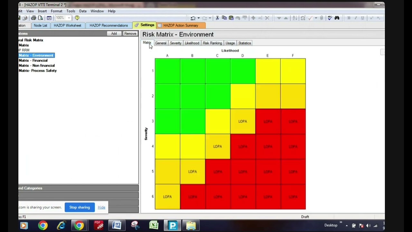Open the 100% zoom dropdown
This screenshot has height=232, width=412.
(x=69, y=18)
